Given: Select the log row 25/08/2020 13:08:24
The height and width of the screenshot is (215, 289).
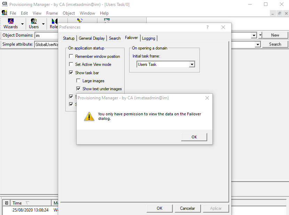Looking at the screenshot, I should tap(30, 210).
